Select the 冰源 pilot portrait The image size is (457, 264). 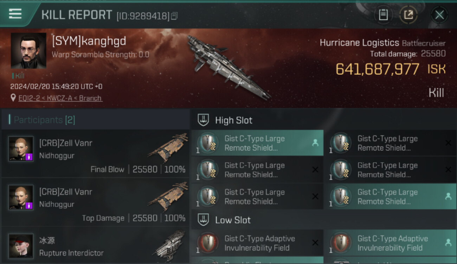pos(21,246)
